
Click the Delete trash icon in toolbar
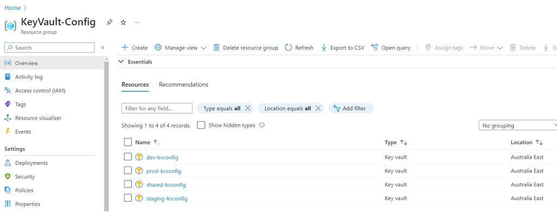pos(512,48)
